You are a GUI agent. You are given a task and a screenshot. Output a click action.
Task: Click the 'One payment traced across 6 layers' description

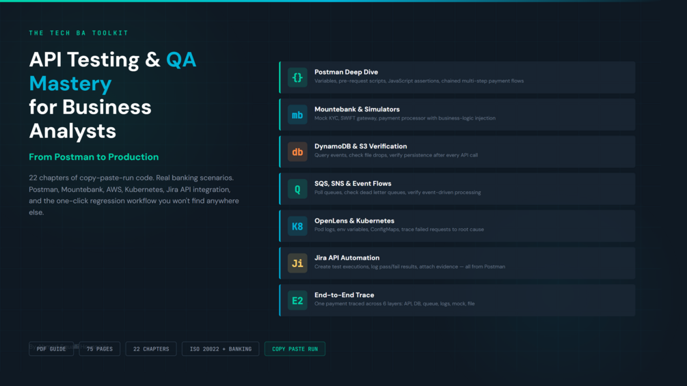pyautogui.click(x=394, y=304)
